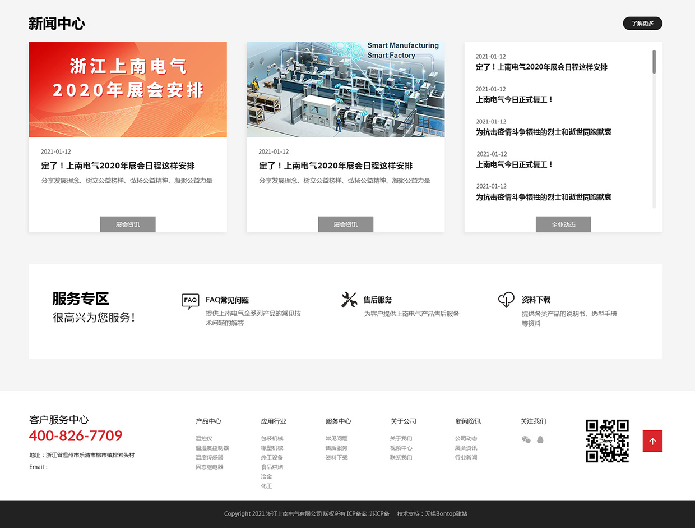
Task: Click the headline 上南电气今日正式复工
Action: coord(513,99)
